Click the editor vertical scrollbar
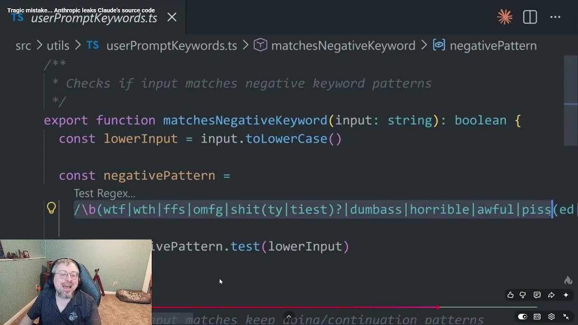The image size is (578, 325). tap(571, 101)
